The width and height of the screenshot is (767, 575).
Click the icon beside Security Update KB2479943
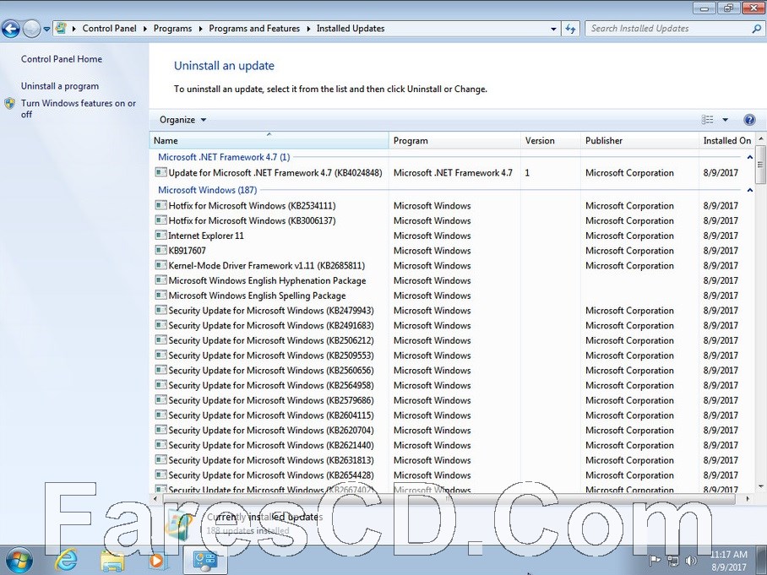[x=160, y=310]
